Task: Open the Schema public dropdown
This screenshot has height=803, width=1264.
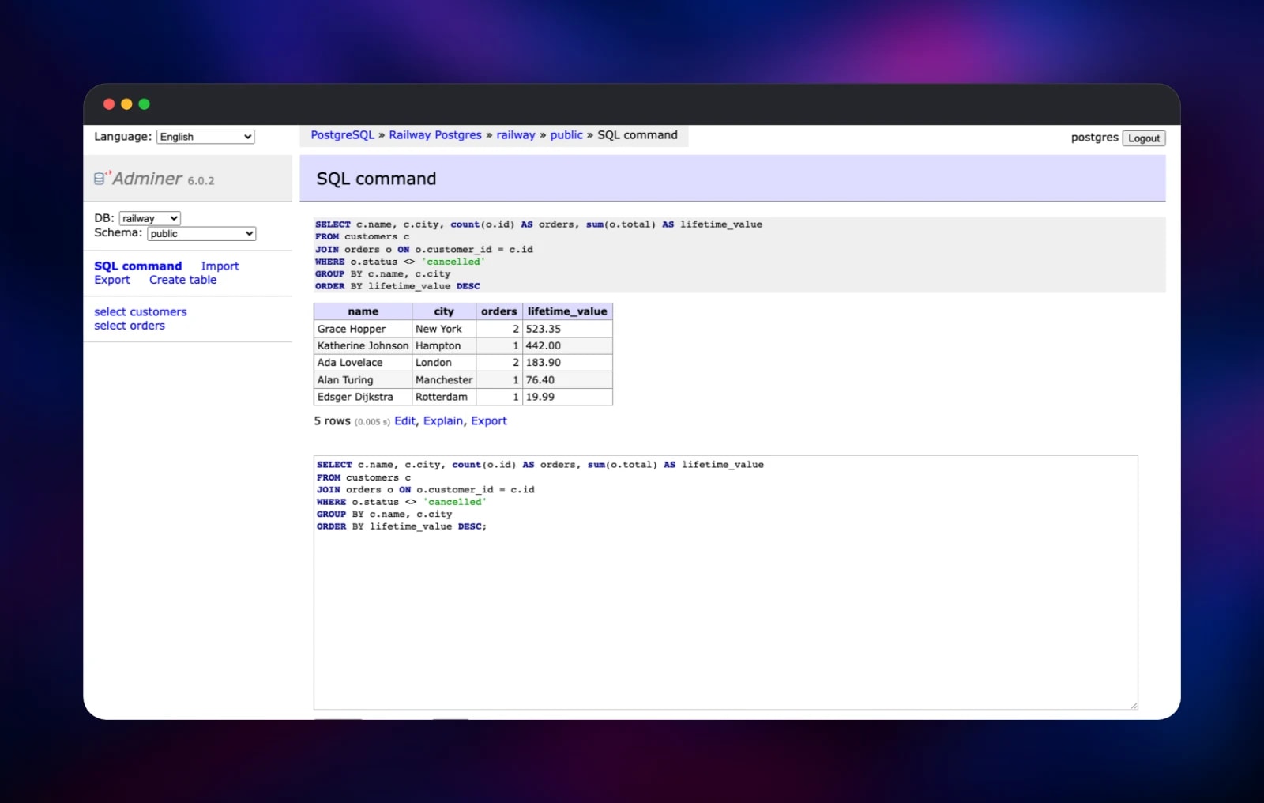Action: (201, 233)
